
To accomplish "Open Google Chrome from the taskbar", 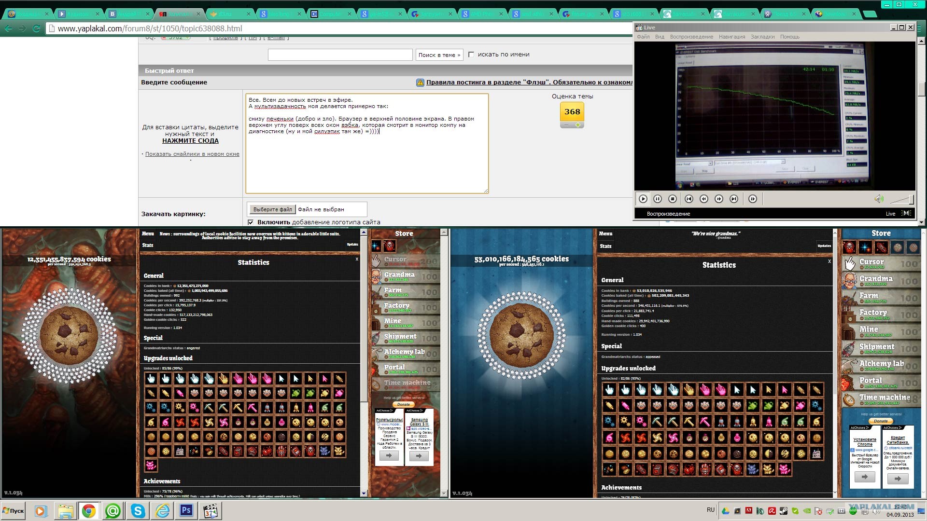I will [x=88, y=511].
